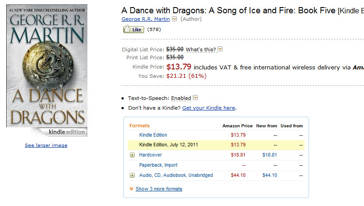Viewport: 364px width, 206px height.
Task: Open Audio, CD, Audiobook, Unabridged format
Action: pos(176,175)
